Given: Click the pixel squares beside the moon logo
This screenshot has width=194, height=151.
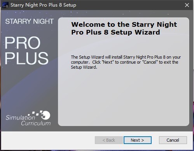Looking at the screenshot, I should 35,113.
